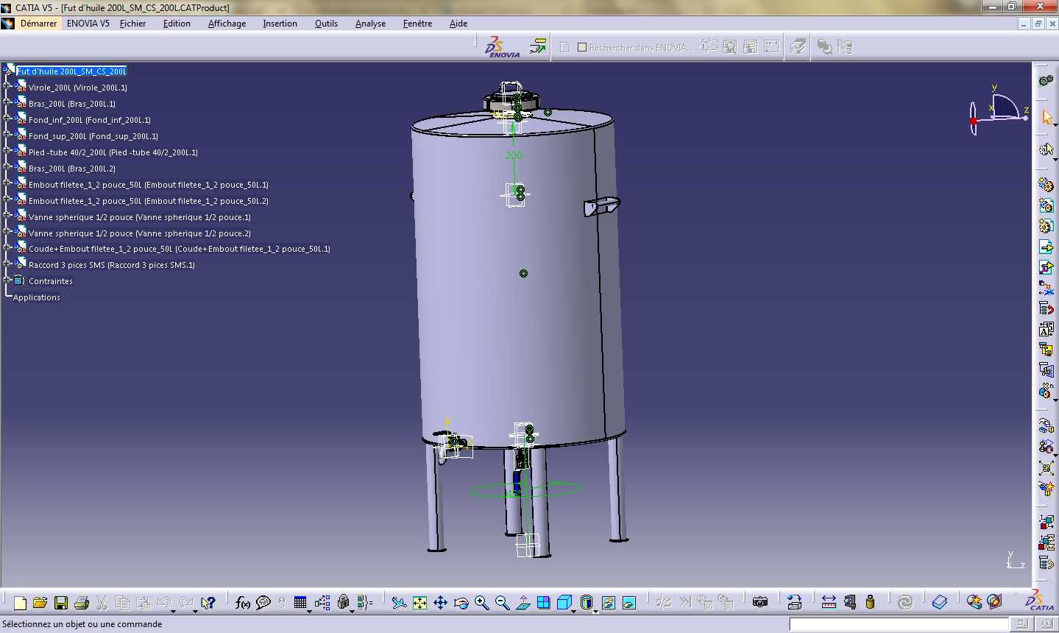Fit All In view icon
1059x633 pixels.
(419, 603)
